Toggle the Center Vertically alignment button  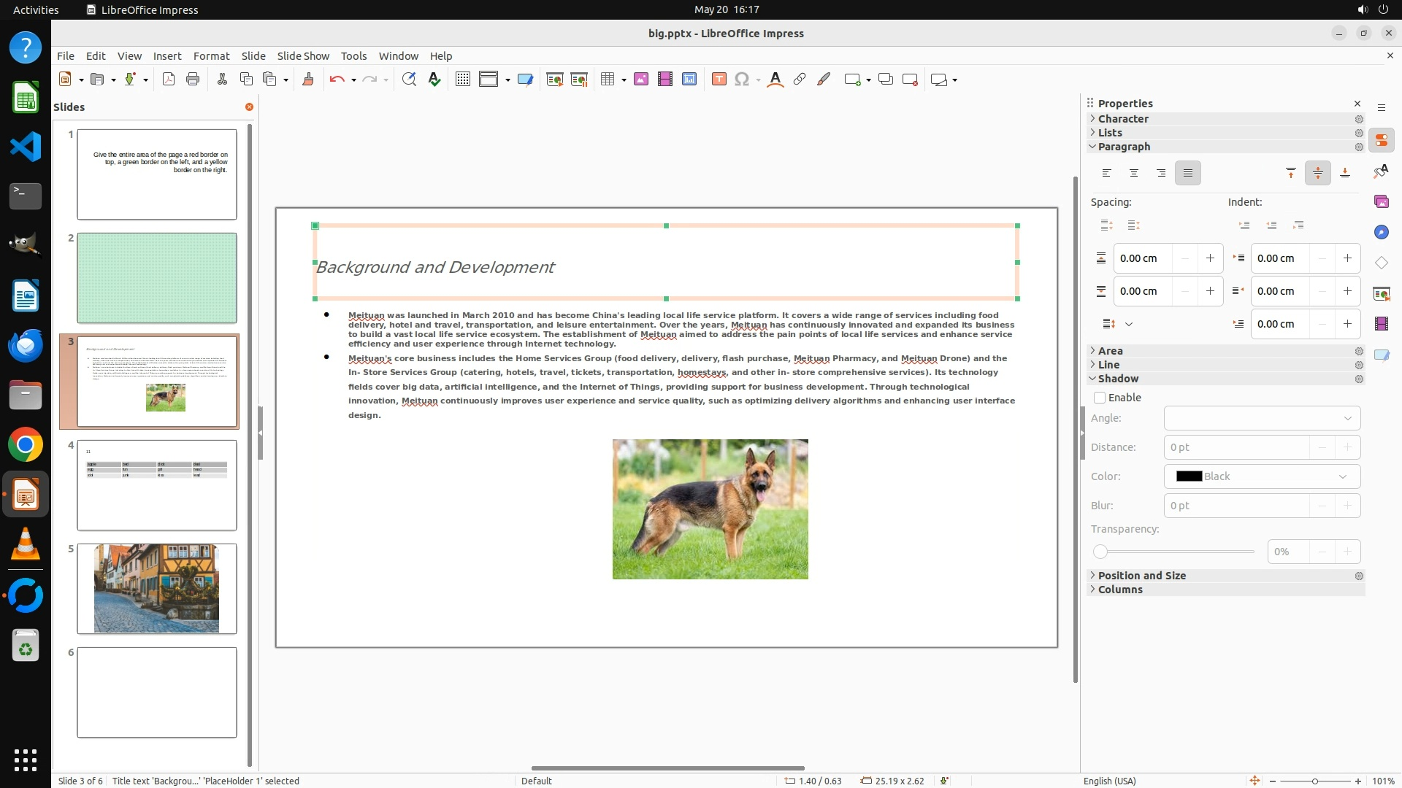[1318, 173]
